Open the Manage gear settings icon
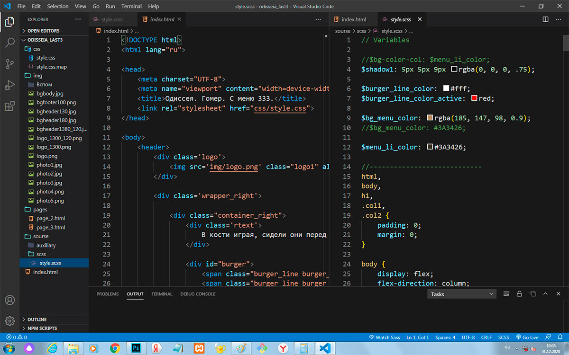 coord(9,321)
